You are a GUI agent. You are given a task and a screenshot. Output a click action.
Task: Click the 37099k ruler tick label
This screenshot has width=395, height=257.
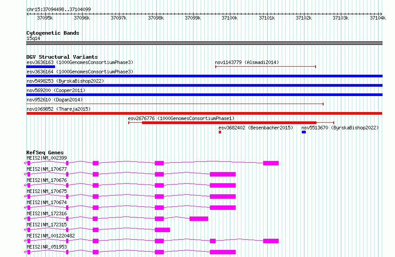click(x=193, y=18)
